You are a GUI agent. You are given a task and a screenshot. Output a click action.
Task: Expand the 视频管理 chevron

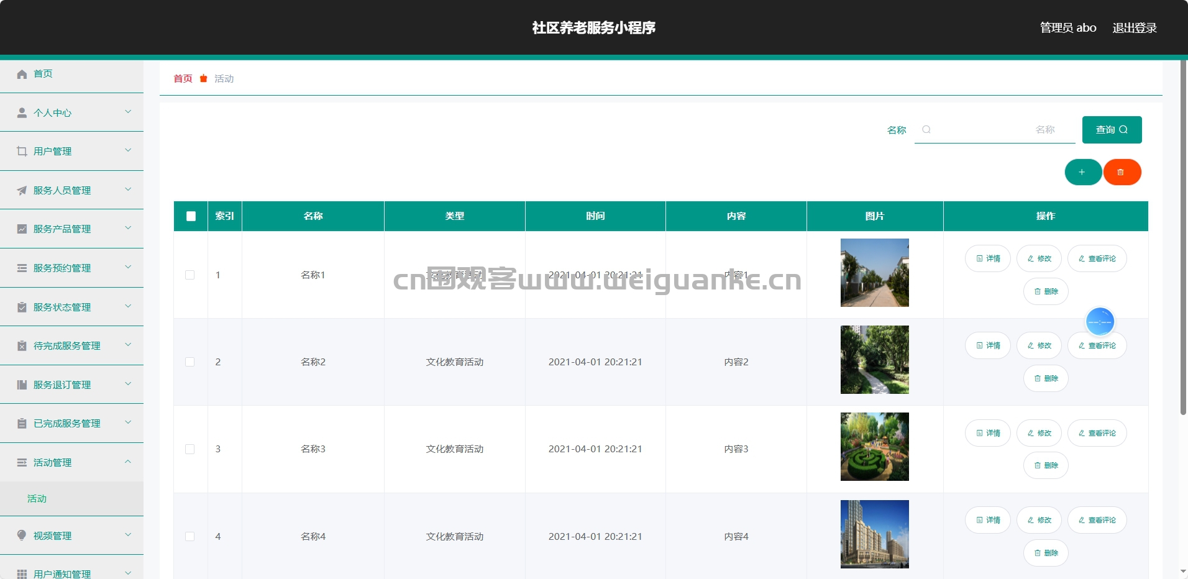pyautogui.click(x=128, y=534)
